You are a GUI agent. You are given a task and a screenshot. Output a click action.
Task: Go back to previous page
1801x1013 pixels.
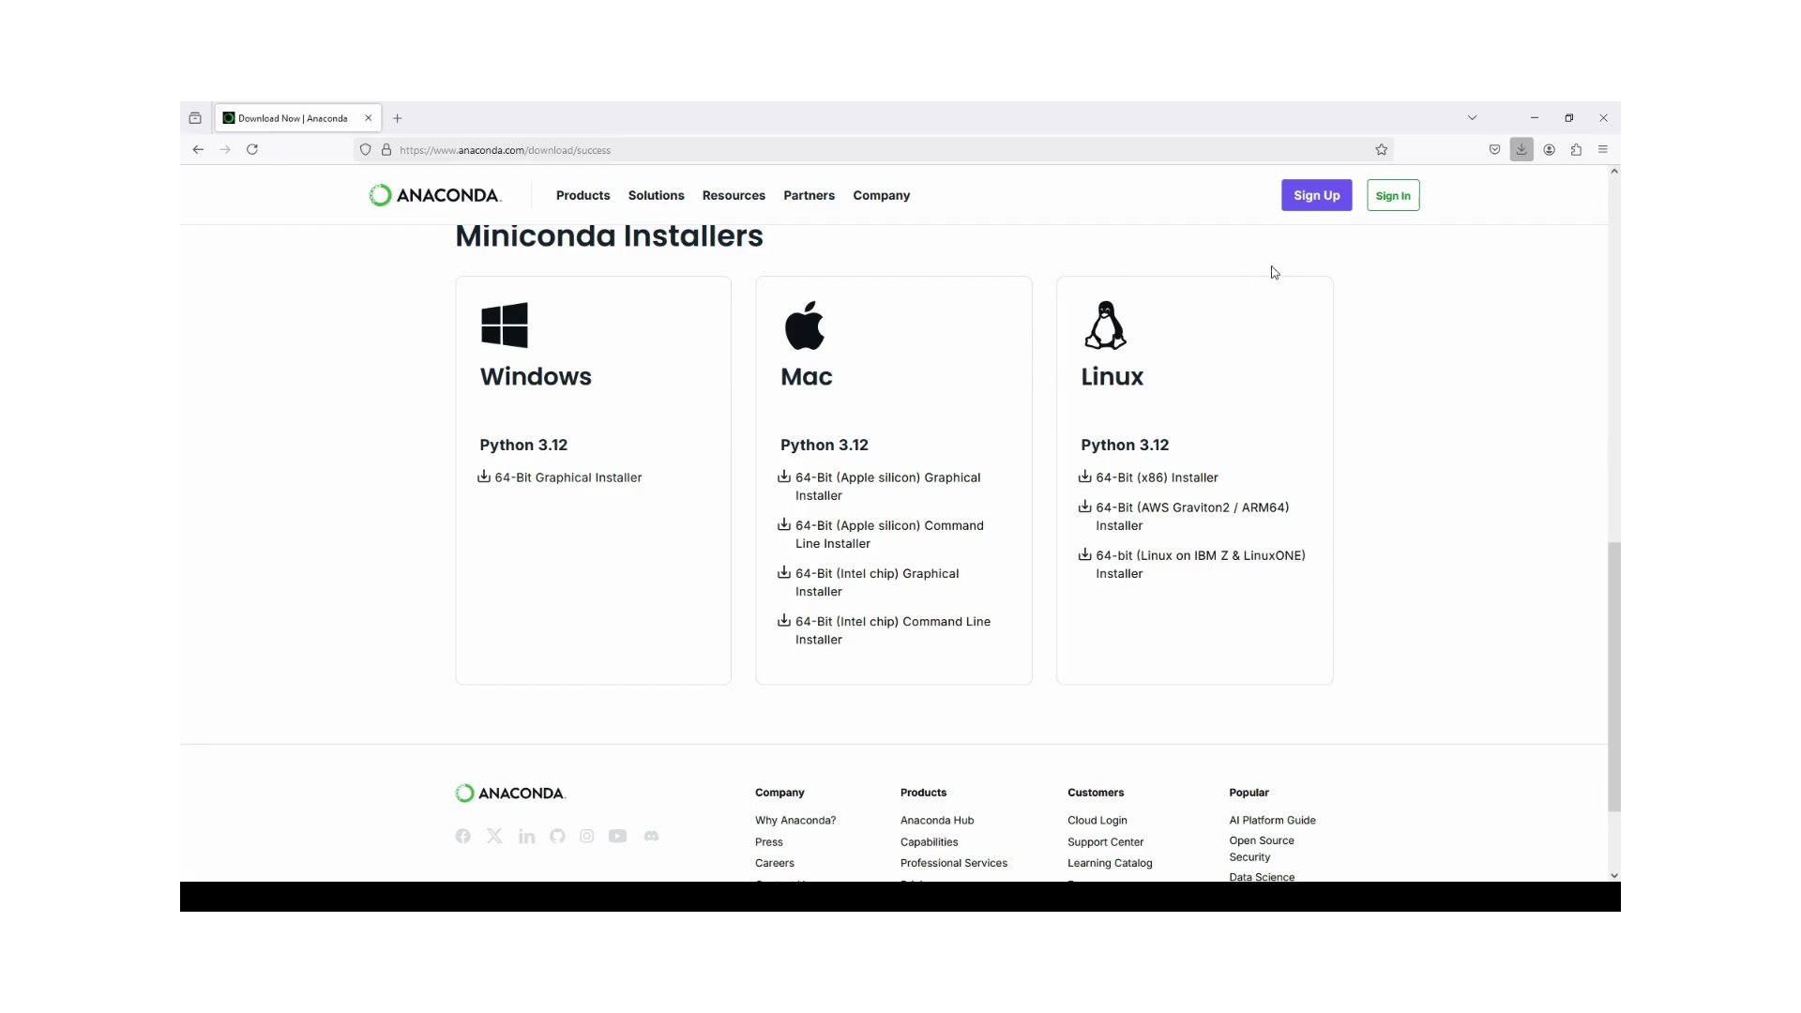pos(198,149)
